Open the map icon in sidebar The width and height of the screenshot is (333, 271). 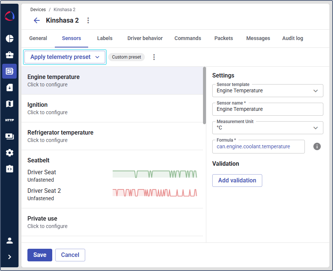10,104
